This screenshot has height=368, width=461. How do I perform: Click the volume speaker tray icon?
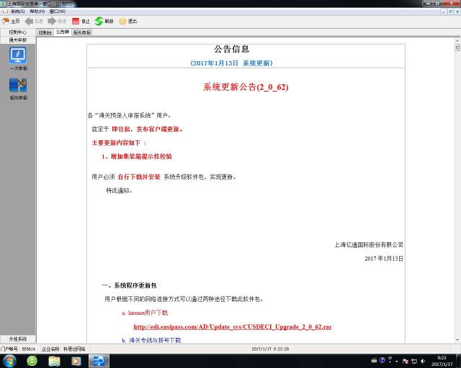click(423, 361)
